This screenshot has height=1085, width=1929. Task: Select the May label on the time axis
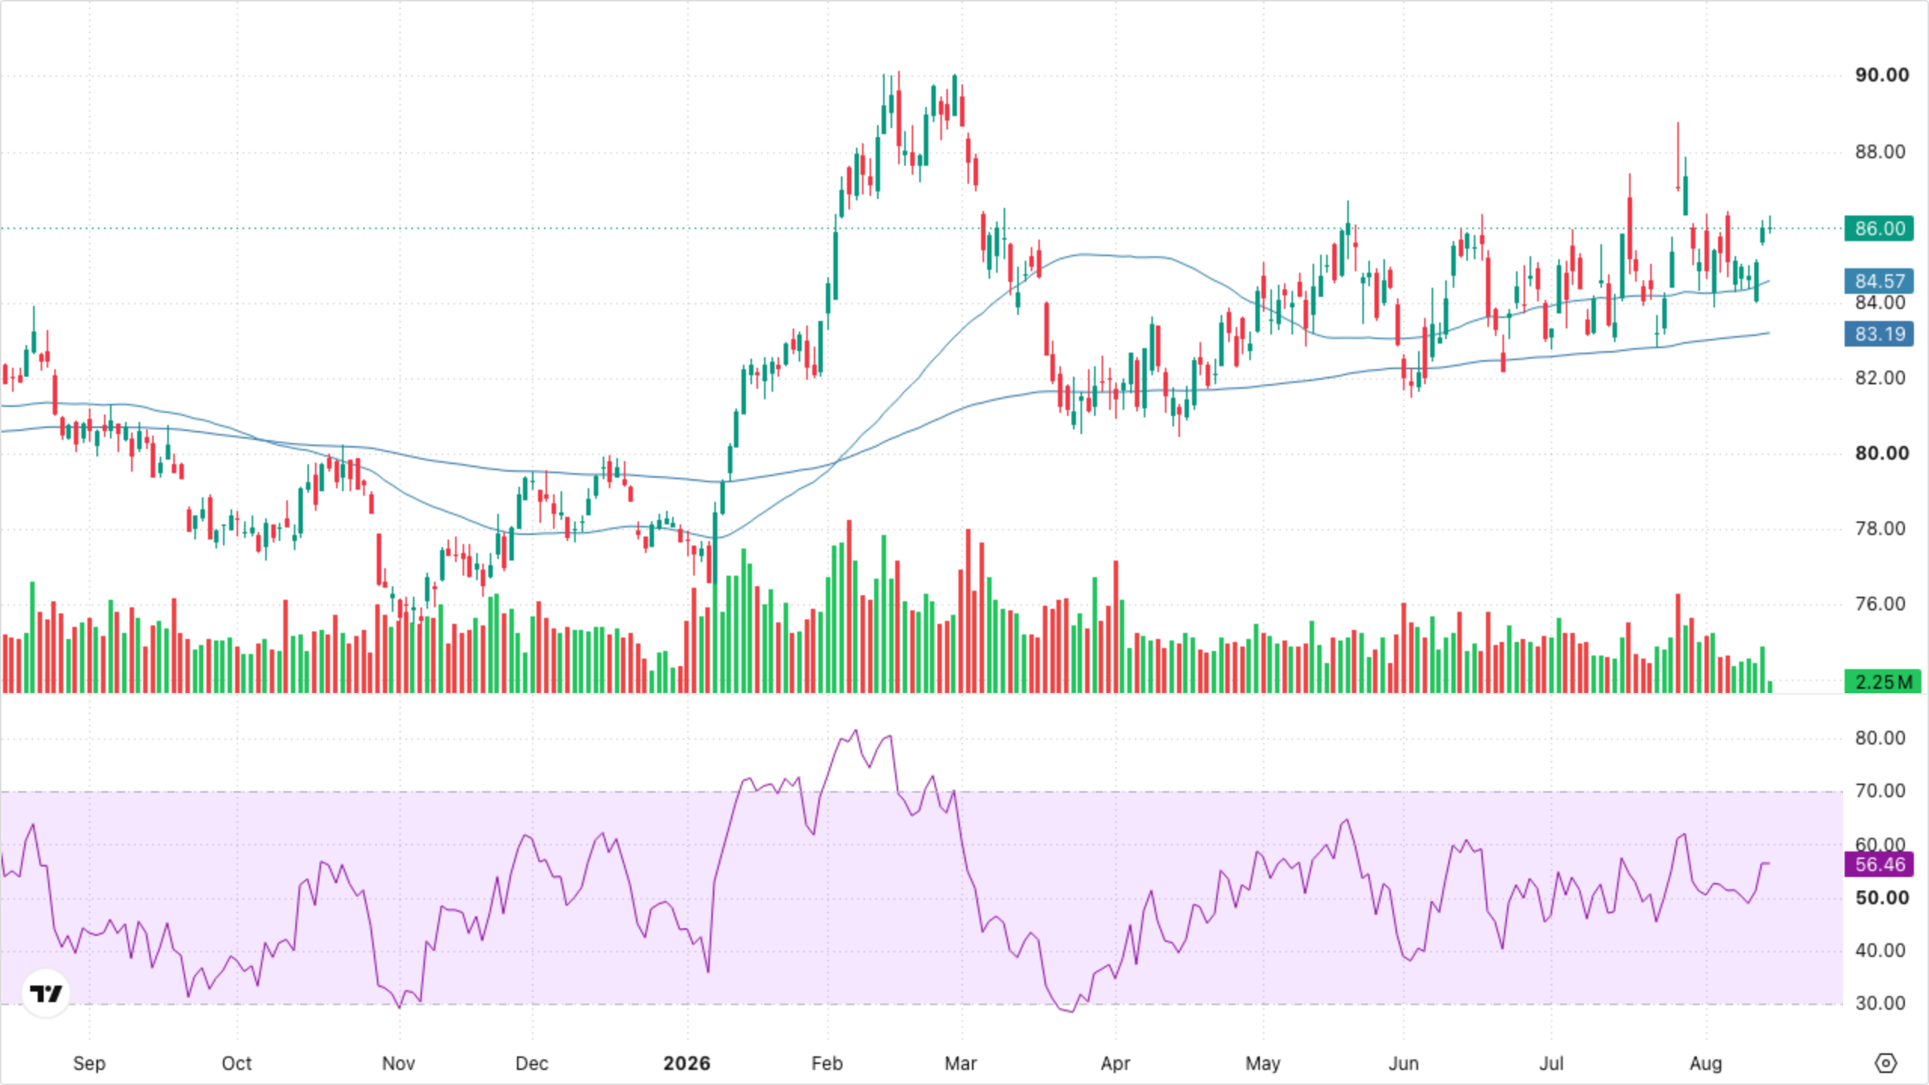pyautogui.click(x=1263, y=1064)
